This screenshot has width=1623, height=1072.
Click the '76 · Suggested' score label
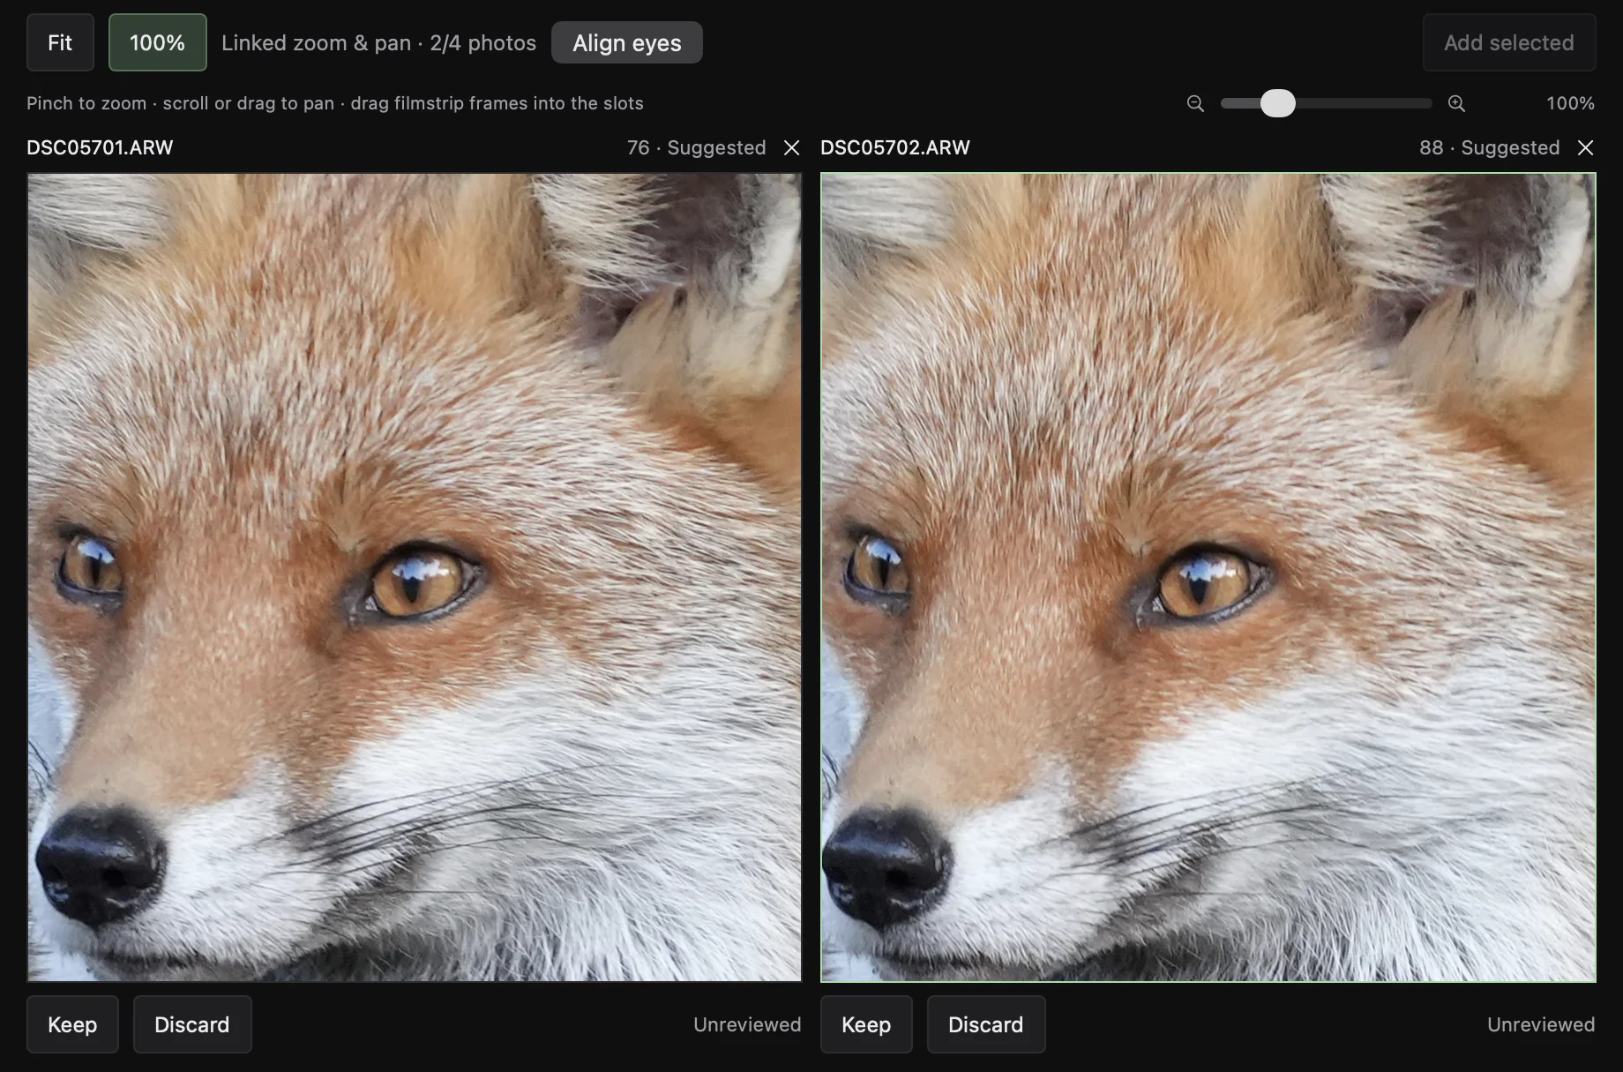pyautogui.click(x=697, y=147)
